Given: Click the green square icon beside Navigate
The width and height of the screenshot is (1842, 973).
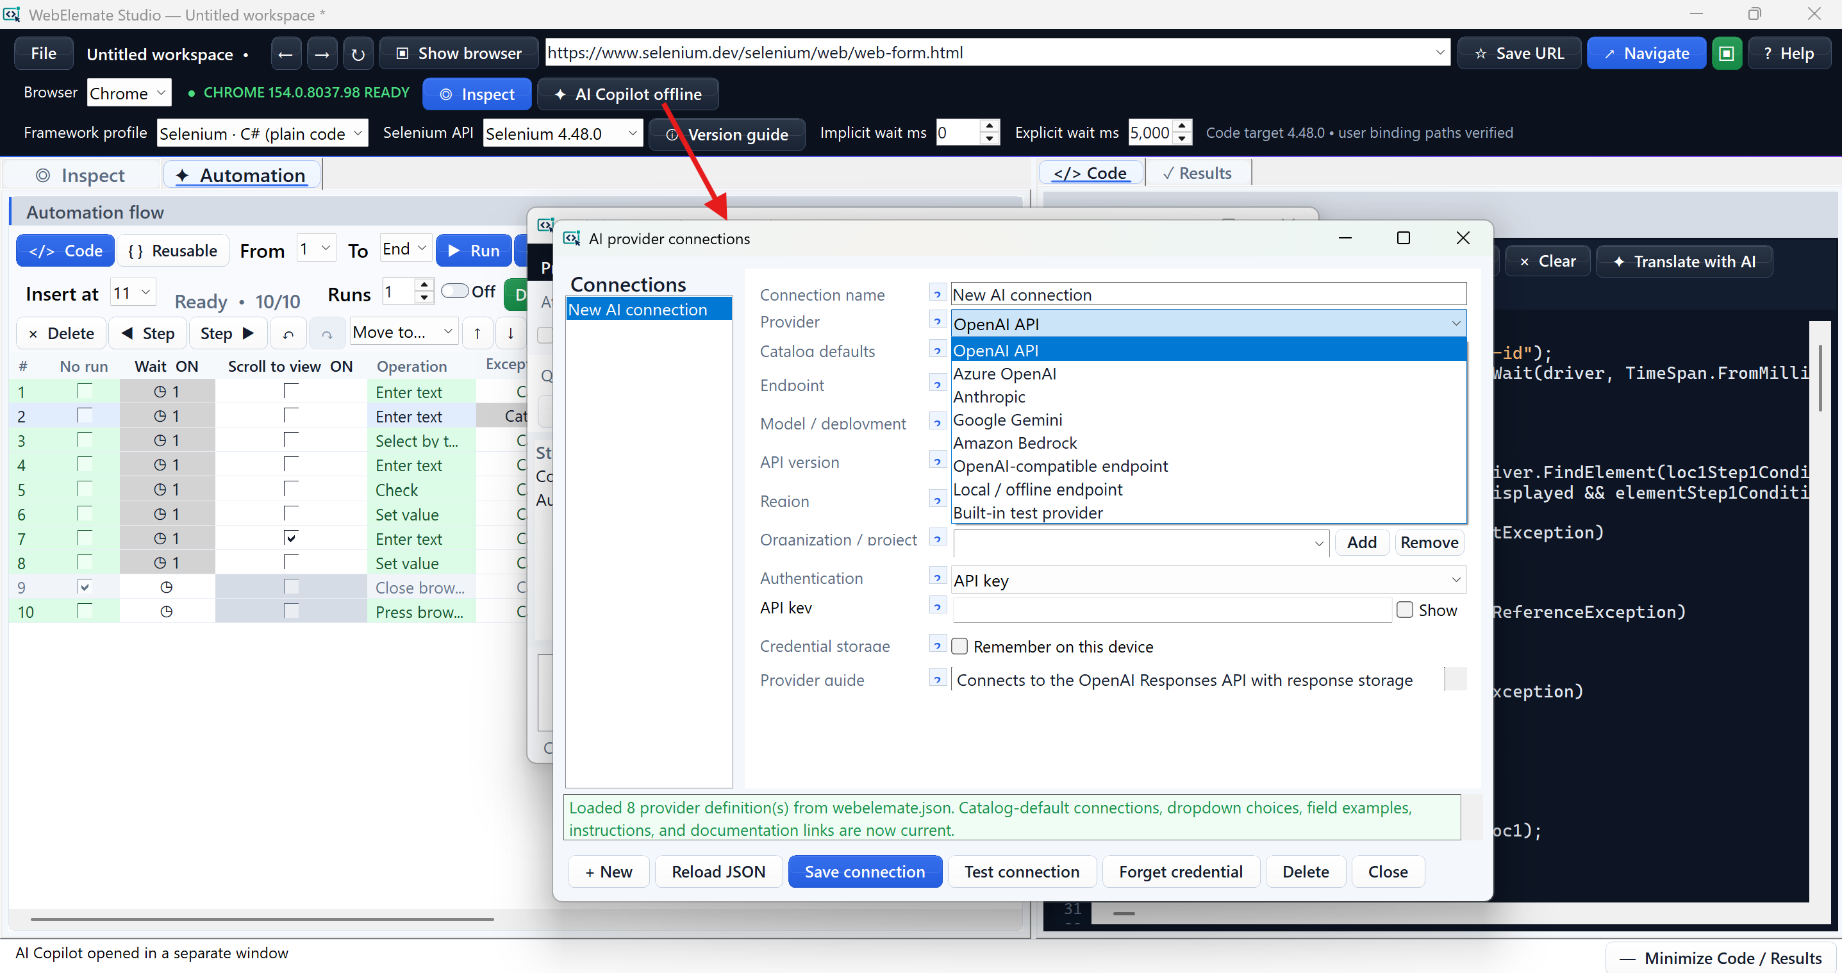Looking at the screenshot, I should coord(1726,54).
